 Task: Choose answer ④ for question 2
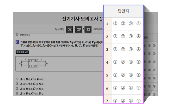(139, 36)
